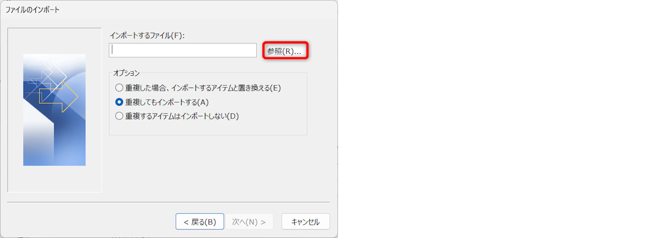Select 重複した場合、インポートするアイテムと置き換える(E) radio button
The width and height of the screenshot is (665, 238).
119,88
